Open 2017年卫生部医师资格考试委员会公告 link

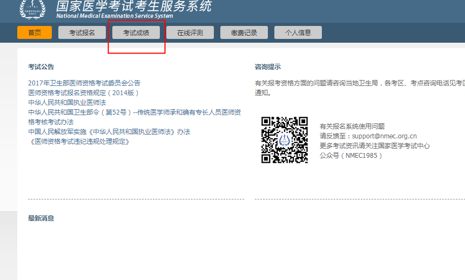tap(84, 83)
